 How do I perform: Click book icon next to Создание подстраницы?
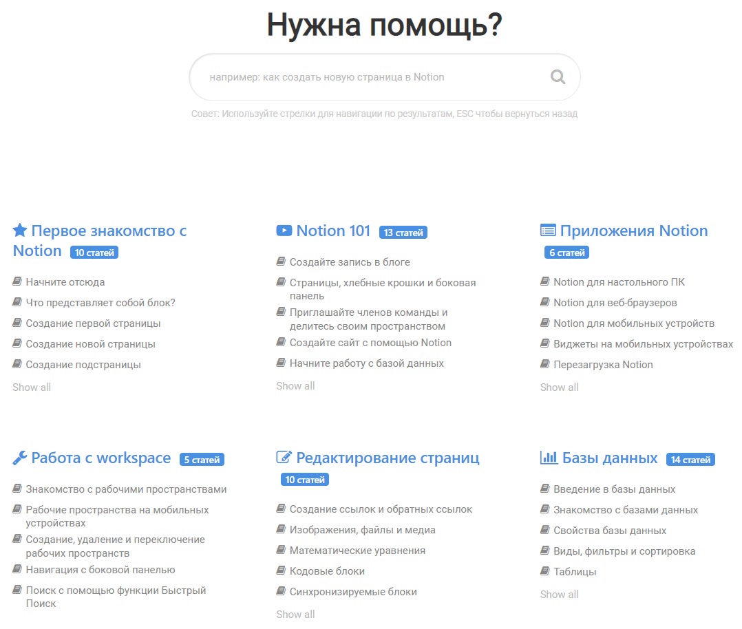click(17, 364)
